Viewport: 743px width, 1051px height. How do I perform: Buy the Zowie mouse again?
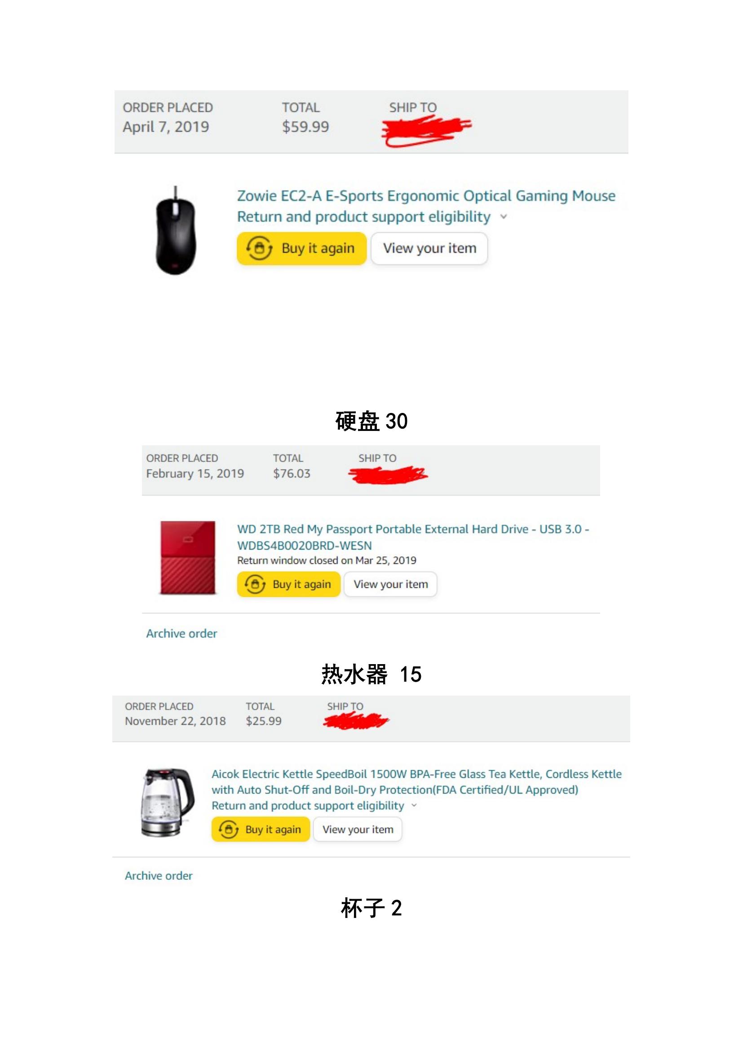pyautogui.click(x=301, y=248)
